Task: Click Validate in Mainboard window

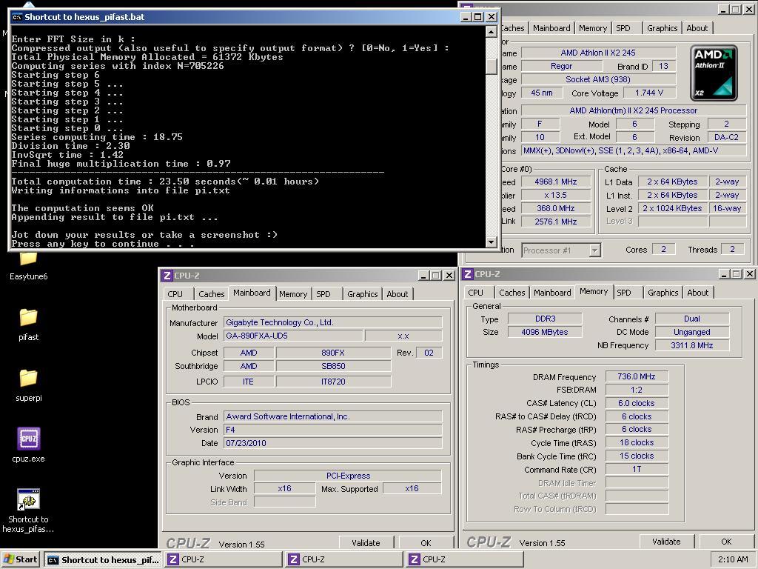Action: tap(366, 543)
